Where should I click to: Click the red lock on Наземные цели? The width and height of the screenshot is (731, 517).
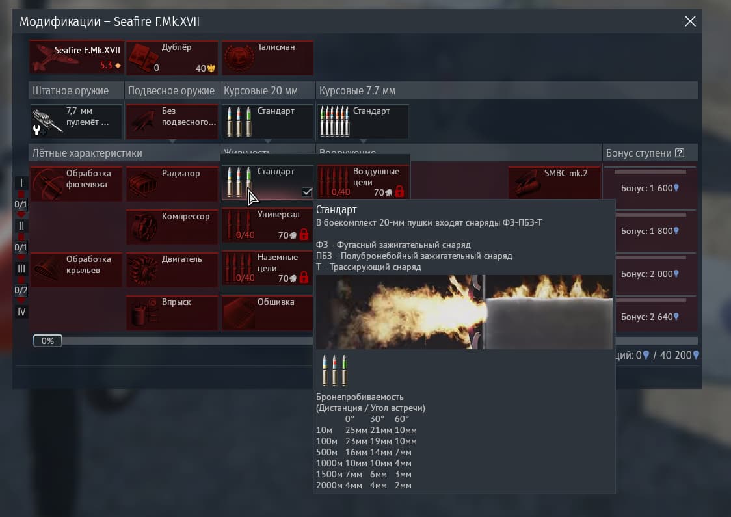tap(304, 277)
